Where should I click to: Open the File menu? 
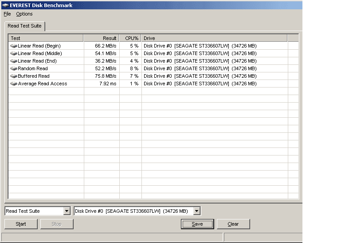(7, 14)
